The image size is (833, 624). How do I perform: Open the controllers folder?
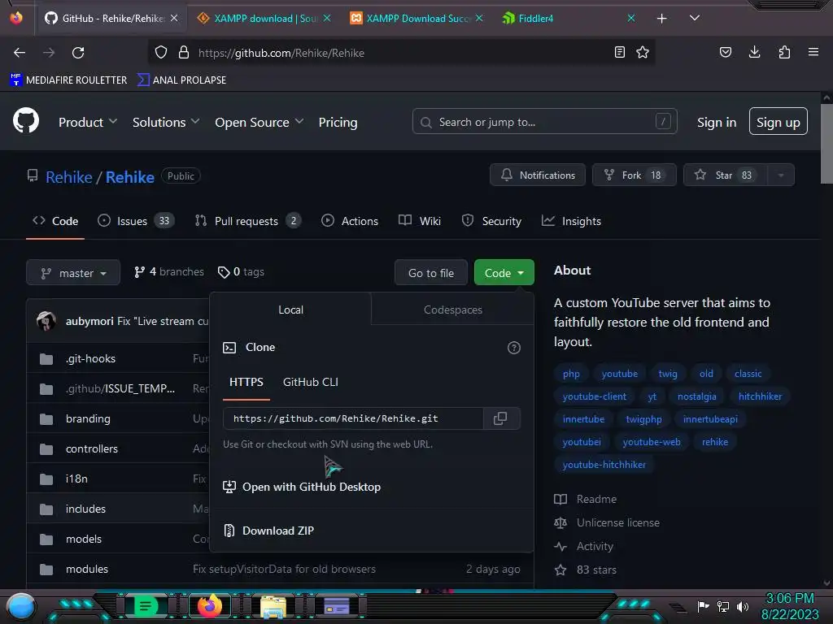[x=92, y=448]
